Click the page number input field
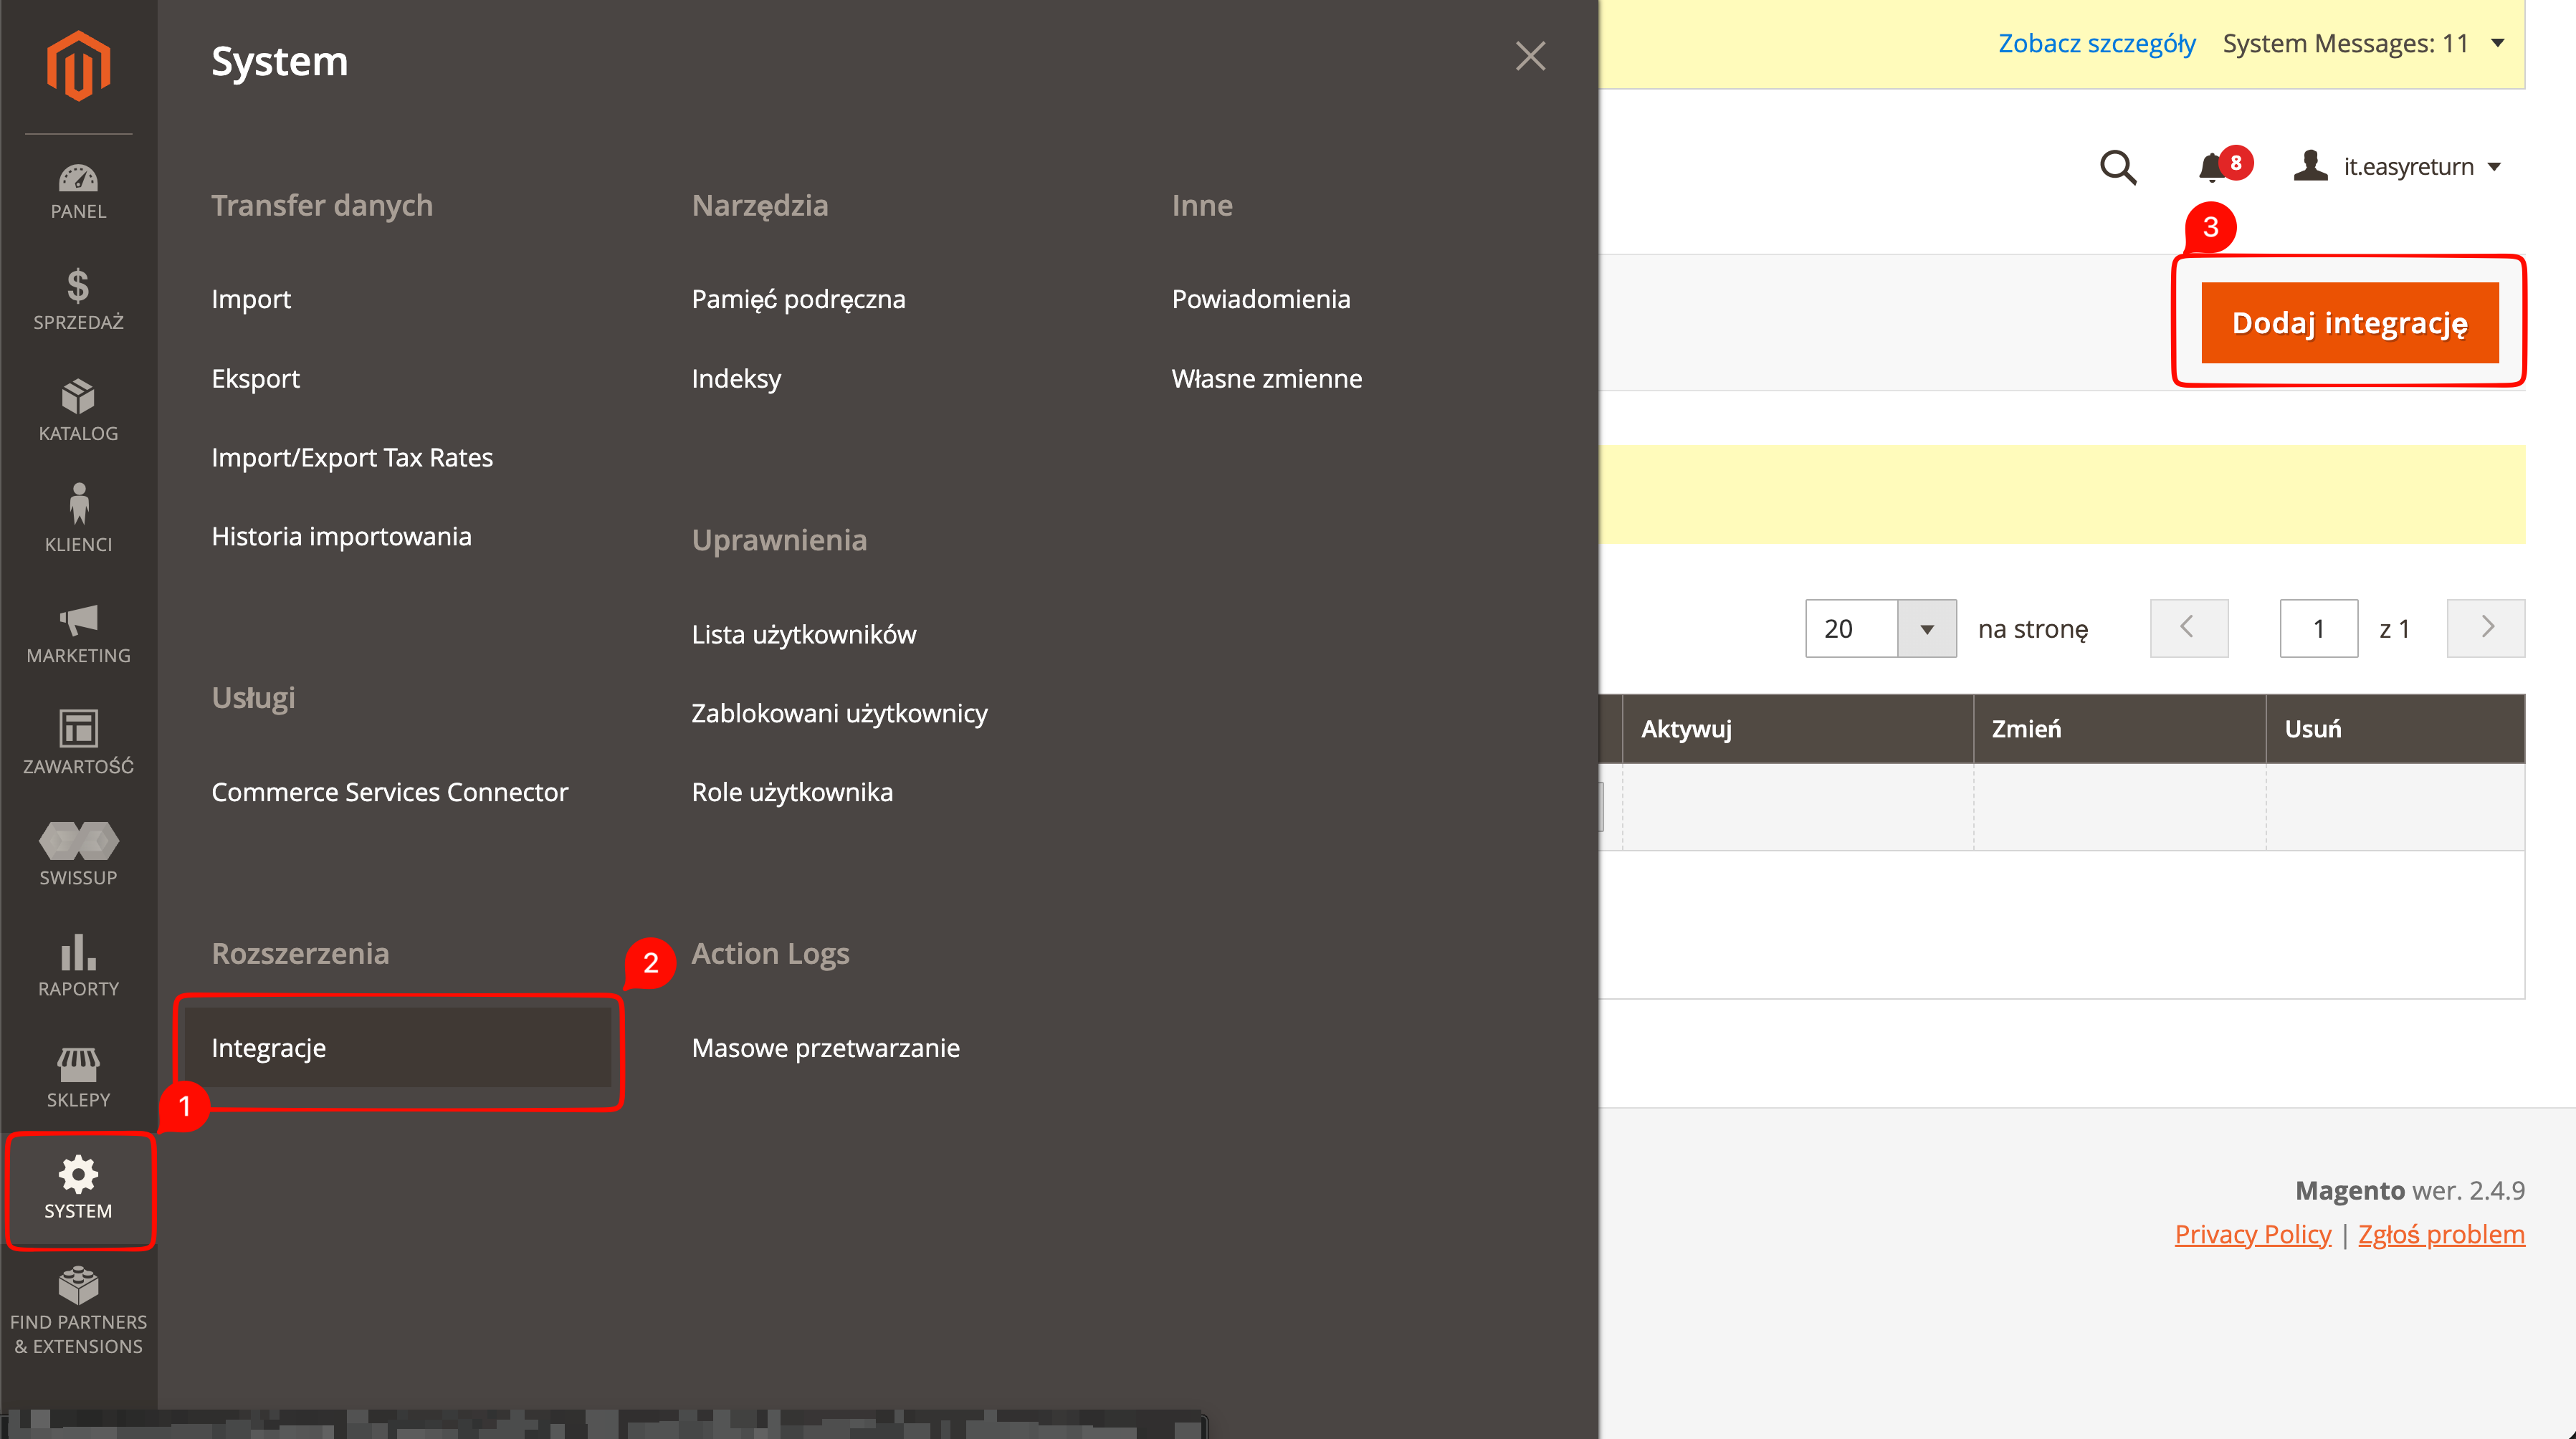Image resolution: width=2576 pixels, height=1439 pixels. coord(2318,628)
